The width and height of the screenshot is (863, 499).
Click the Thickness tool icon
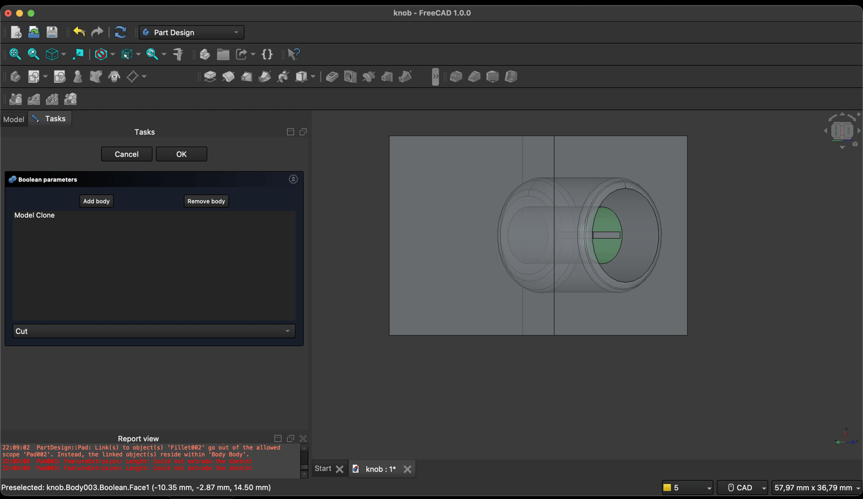[x=511, y=77]
